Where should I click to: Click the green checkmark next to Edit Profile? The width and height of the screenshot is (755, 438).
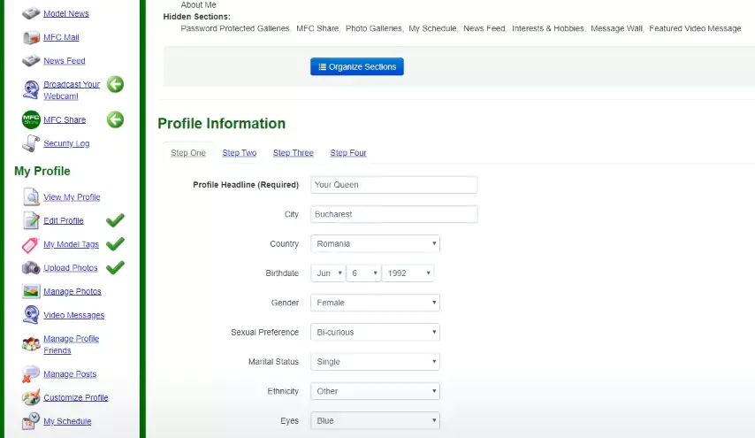tap(115, 220)
